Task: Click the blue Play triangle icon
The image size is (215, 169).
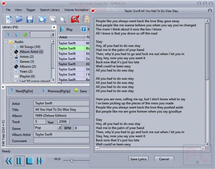Action: 62,29
